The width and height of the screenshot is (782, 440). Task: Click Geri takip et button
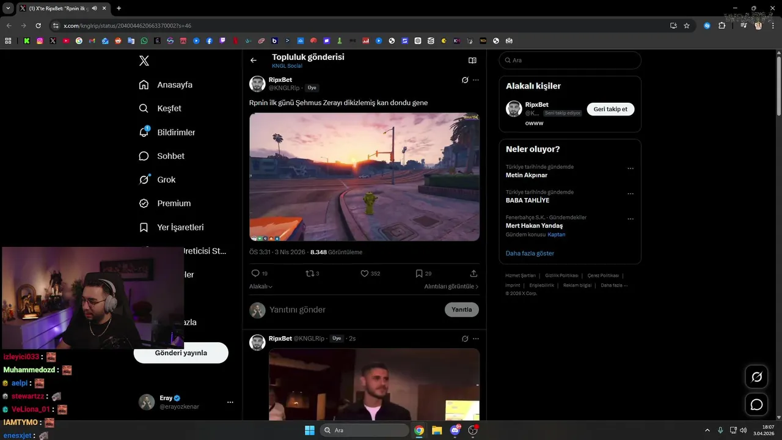[x=611, y=109]
